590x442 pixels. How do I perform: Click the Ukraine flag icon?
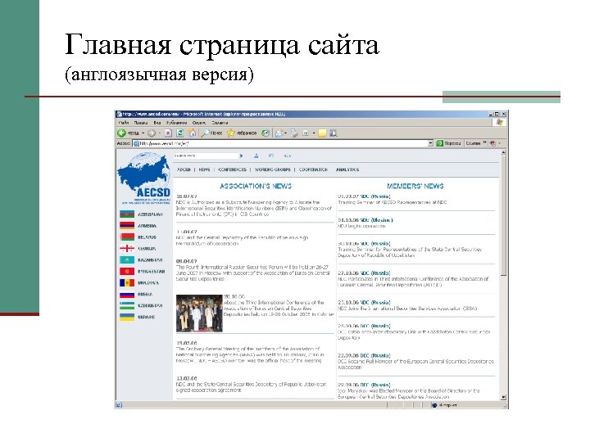click(x=127, y=317)
